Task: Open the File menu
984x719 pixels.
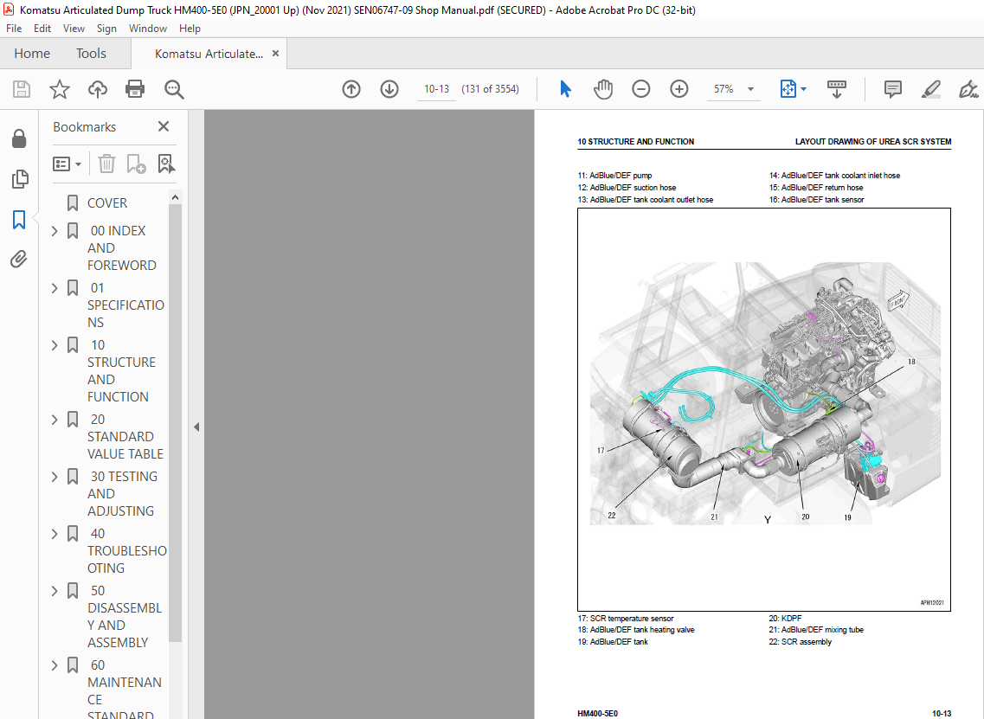Action: 14,29
